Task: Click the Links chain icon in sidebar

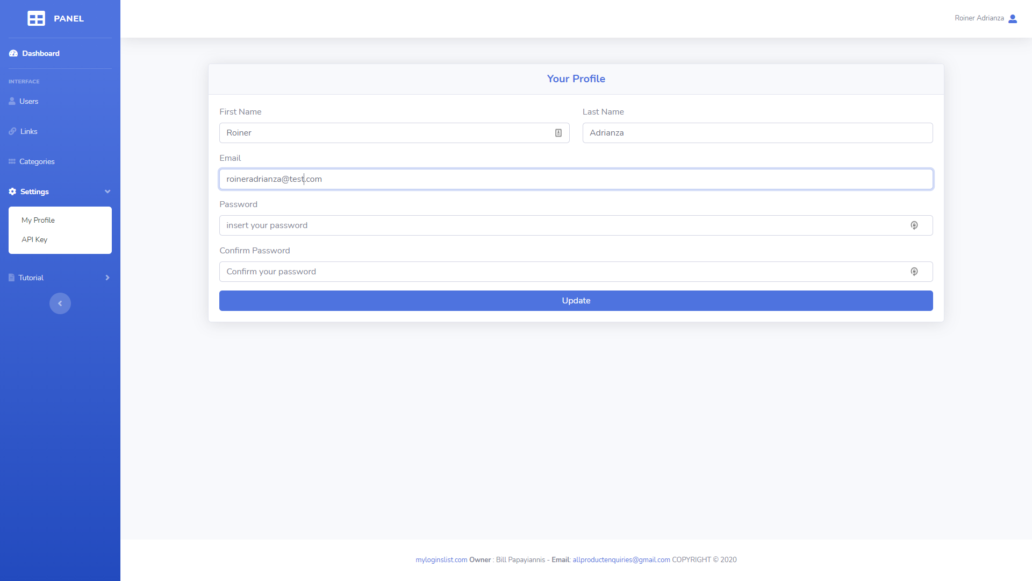Action: point(12,131)
